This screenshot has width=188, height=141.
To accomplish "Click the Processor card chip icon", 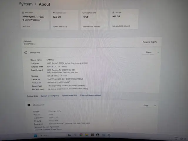I will [23, 12].
